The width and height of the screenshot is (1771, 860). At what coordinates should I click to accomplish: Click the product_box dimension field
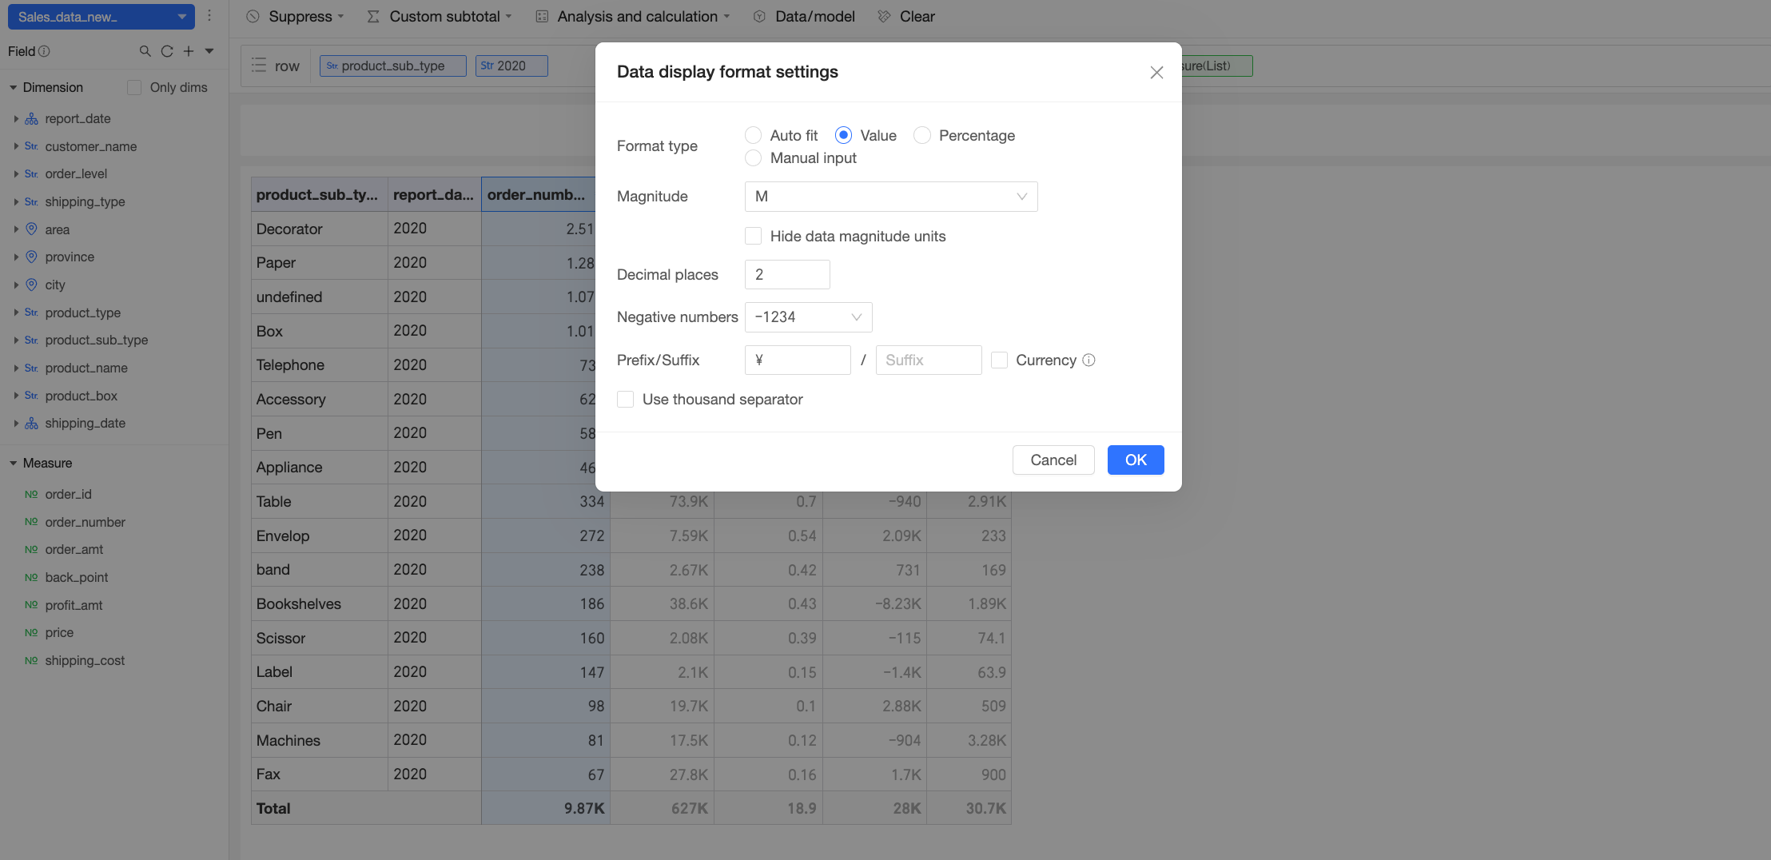coord(82,396)
